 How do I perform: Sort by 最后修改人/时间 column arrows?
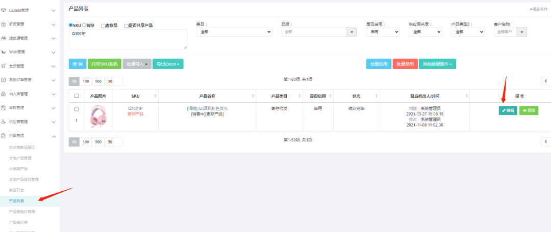(x=467, y=96)
